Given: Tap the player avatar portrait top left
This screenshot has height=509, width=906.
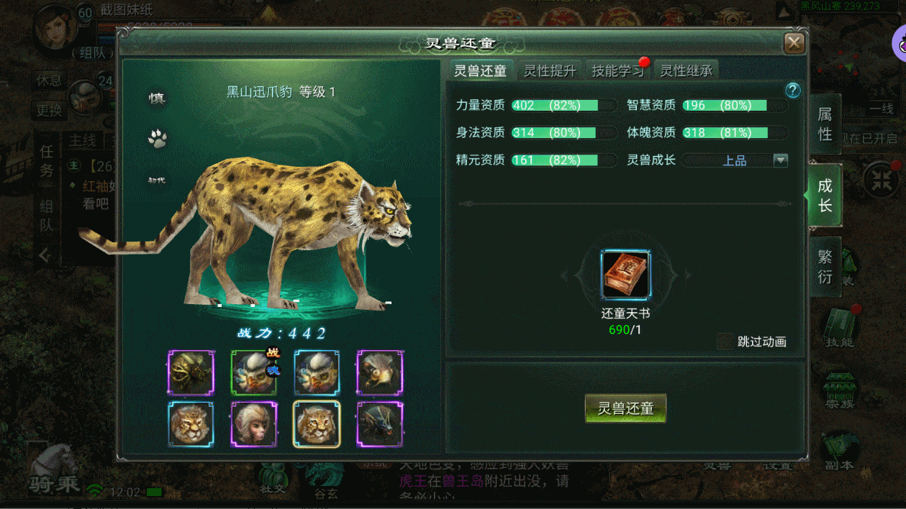Looking at the screenshot, I should (x=57, y=27).
